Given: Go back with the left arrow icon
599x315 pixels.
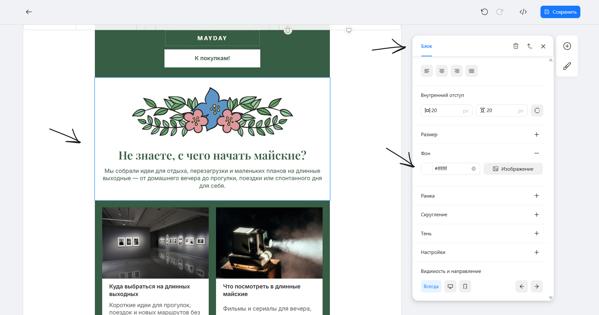Looking at the screenshot, I should coord(29,12).
